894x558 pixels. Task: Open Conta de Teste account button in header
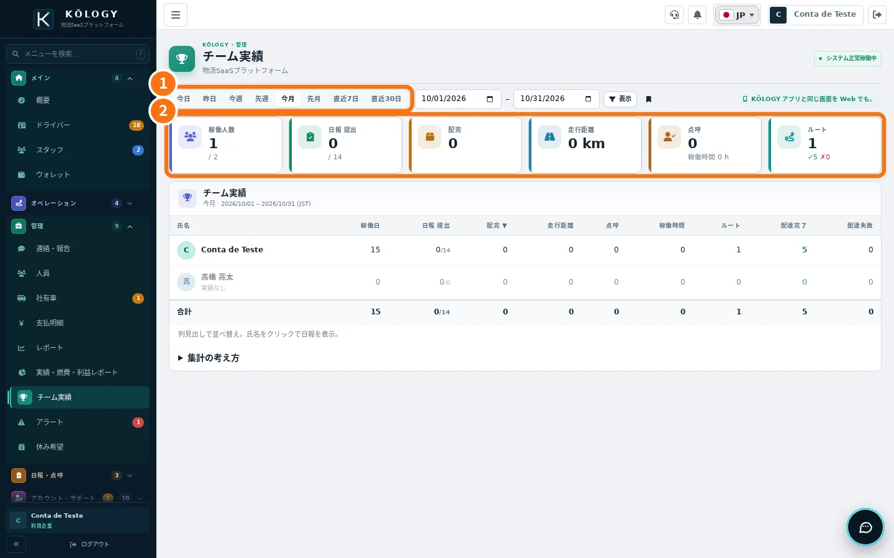[816, 15]
